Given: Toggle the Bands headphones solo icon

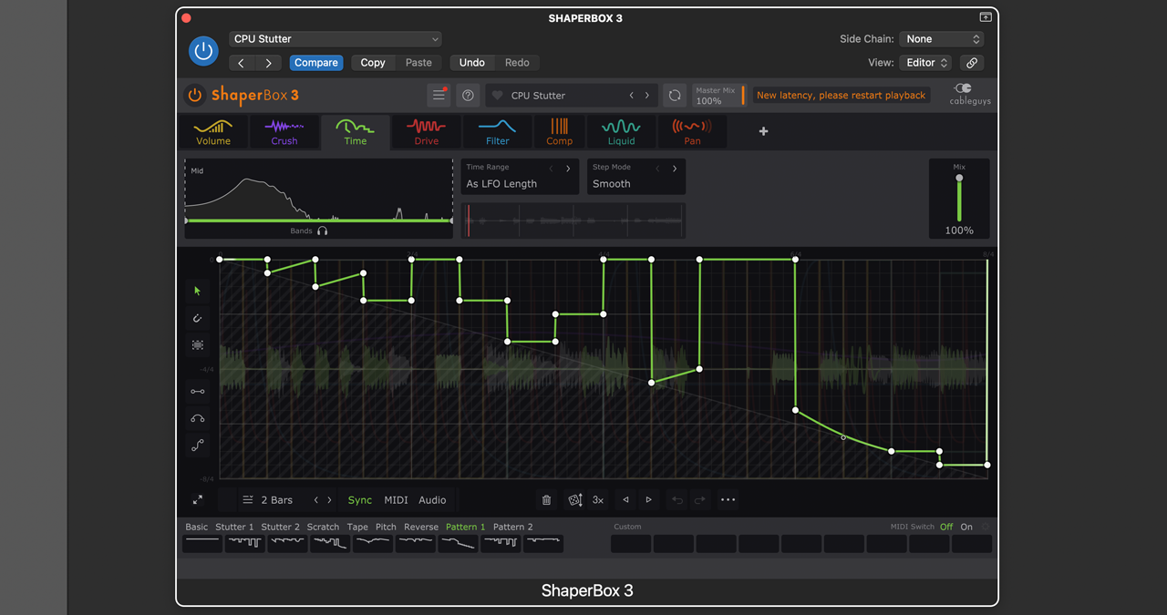Looking at the screenshot, I should coord(322,231).
